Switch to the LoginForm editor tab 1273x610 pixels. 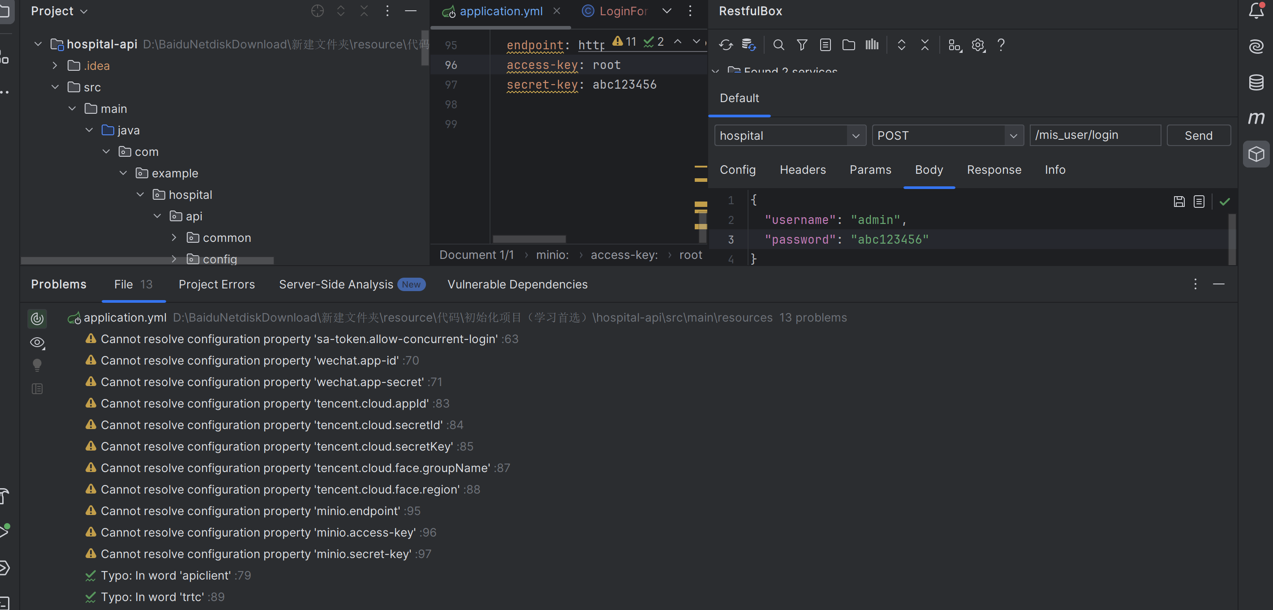(x=615, y=11)
